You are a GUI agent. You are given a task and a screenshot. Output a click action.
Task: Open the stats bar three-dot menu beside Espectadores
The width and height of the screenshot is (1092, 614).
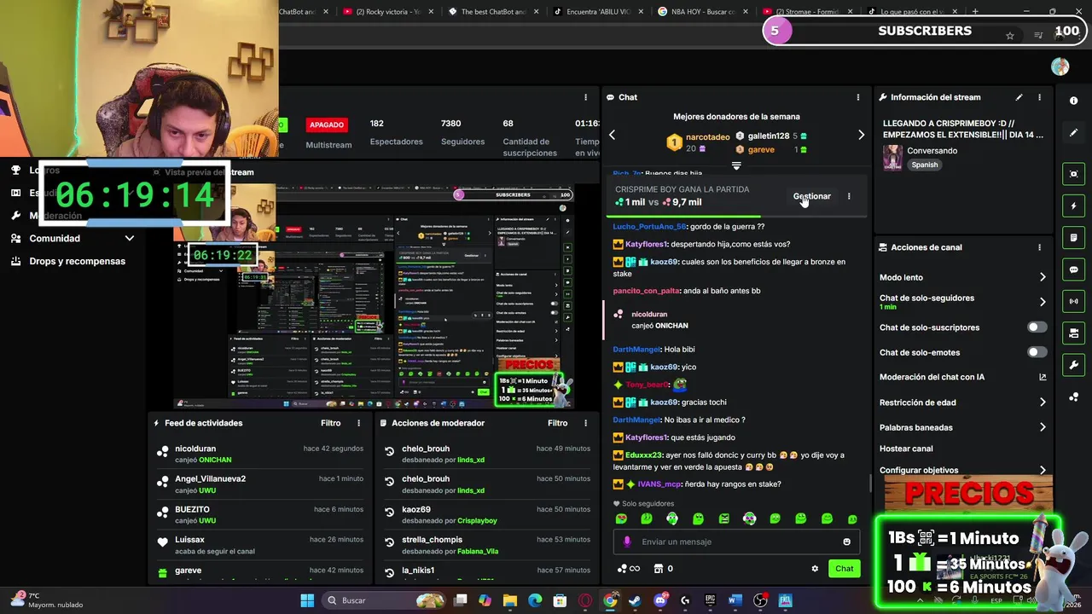coord(585,97)
